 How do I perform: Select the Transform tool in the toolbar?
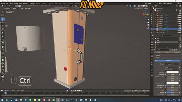[x=3, y=29]
